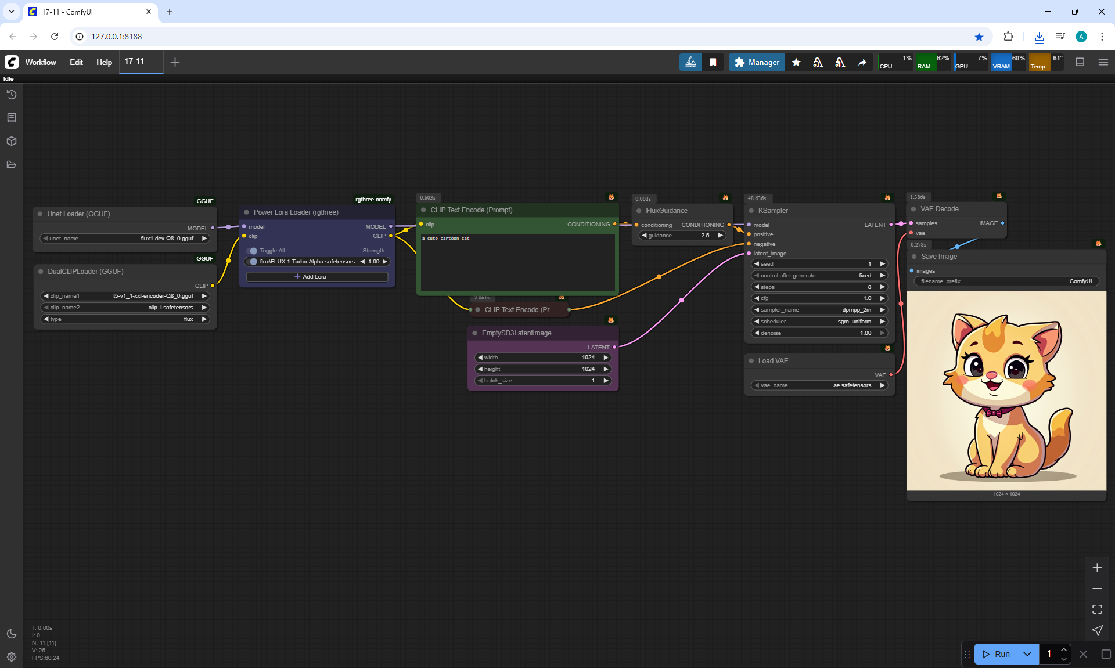Click fit view icon in canvas controls
This screenshot has height=668, width=1115.
pyautogui.click(x=1097, y=609)
